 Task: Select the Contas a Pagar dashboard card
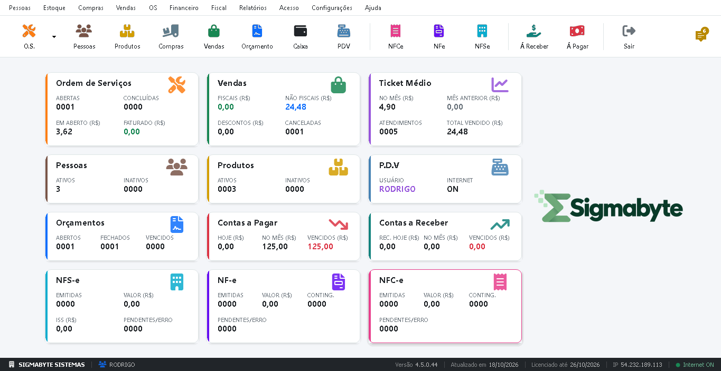[x=284, y=237]
